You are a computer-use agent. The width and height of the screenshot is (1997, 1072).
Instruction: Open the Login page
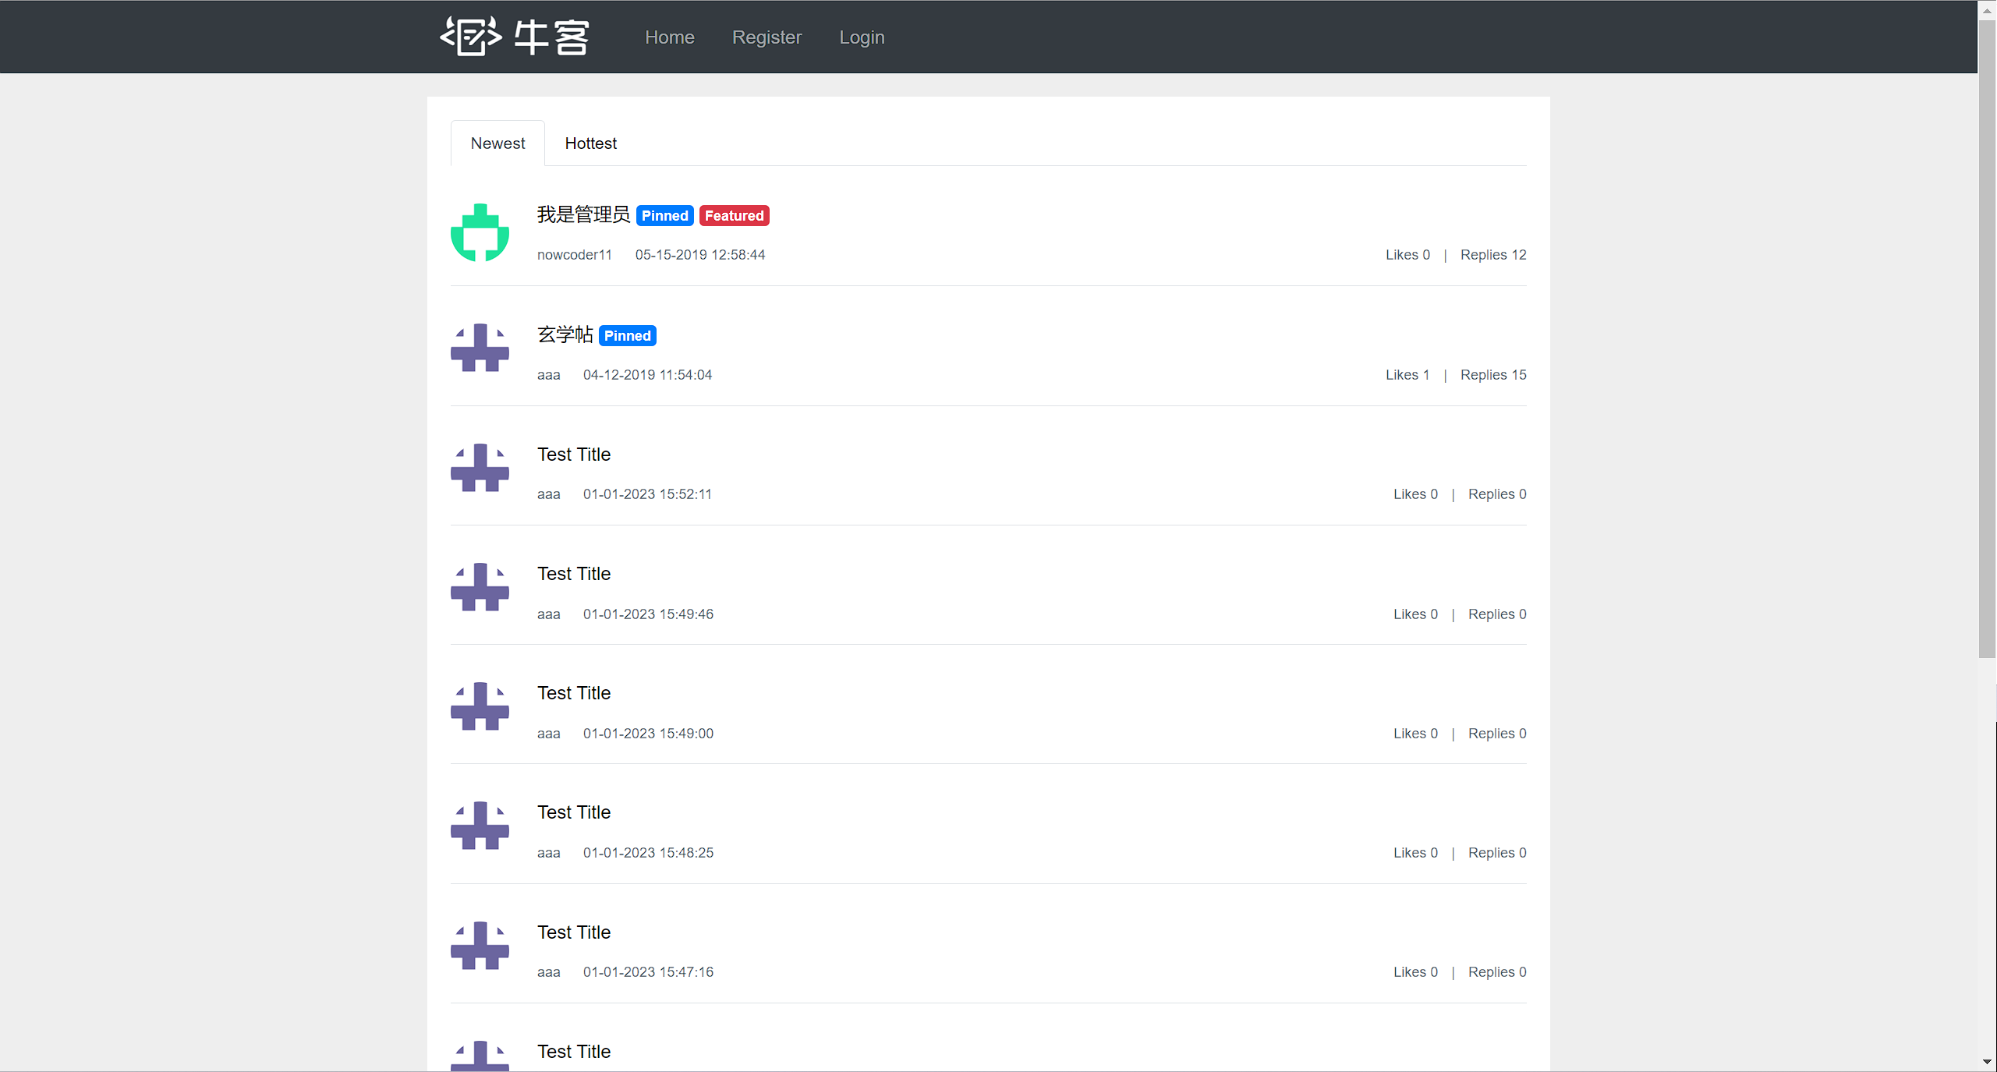[861, 37]
